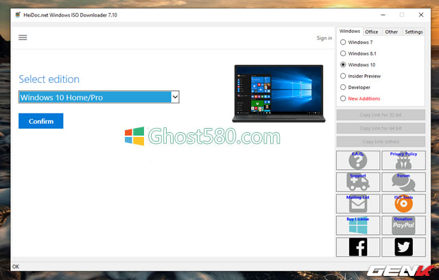Click Copy Link for 64 bit button
The width and height of the screenshot is (439, 280).
point(381,128)
